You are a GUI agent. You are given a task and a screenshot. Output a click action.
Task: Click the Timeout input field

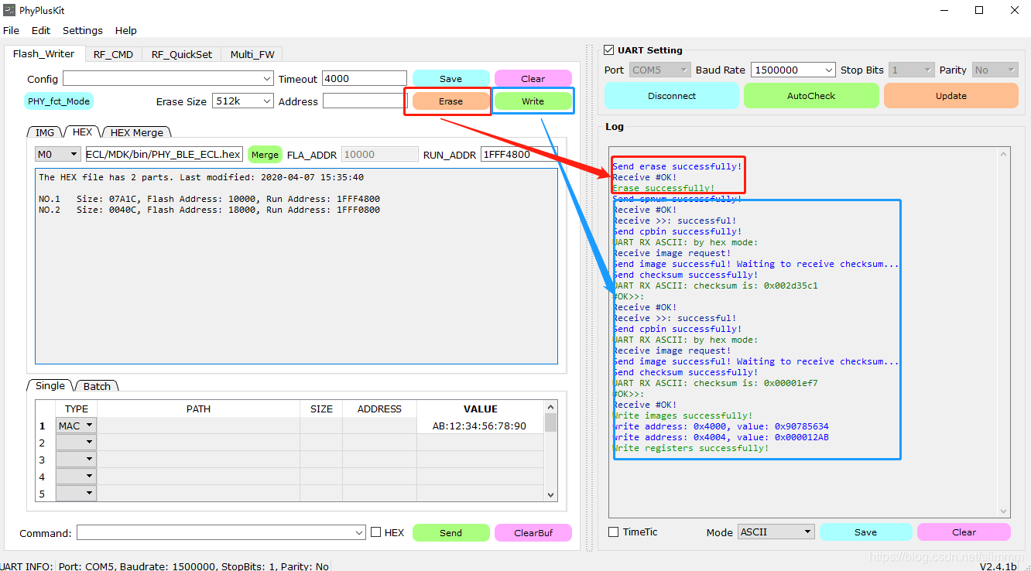click(364, 79)
